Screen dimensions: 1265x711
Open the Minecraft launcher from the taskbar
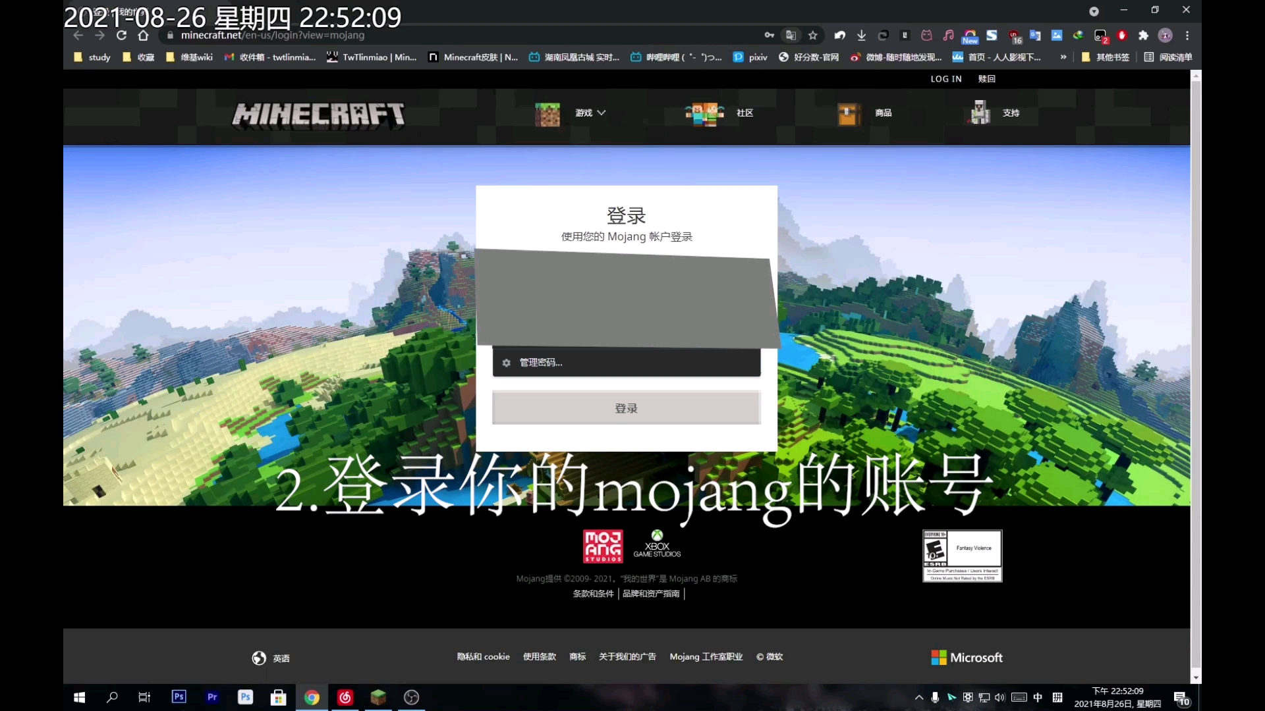(379, 697)
